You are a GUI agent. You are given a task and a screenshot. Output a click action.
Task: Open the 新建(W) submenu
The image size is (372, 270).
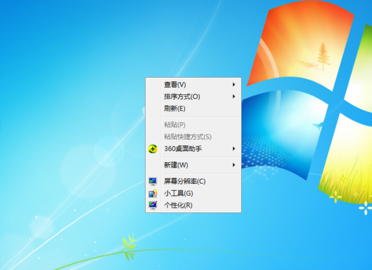193,165
